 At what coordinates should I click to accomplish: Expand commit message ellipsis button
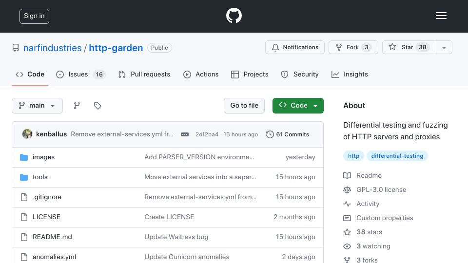[x=185, y=134]
